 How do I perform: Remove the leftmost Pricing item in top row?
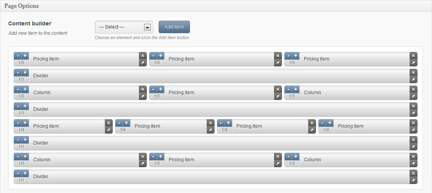[143, 55]
